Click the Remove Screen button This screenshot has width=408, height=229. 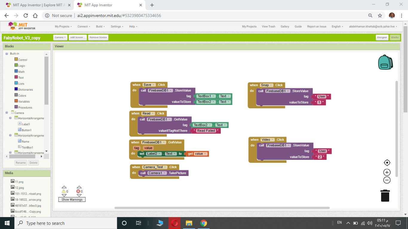coord(98,37)
